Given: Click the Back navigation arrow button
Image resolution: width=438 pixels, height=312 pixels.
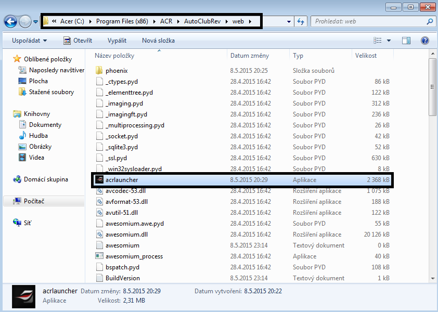Looking at the screenshot, I should [10, 21].
